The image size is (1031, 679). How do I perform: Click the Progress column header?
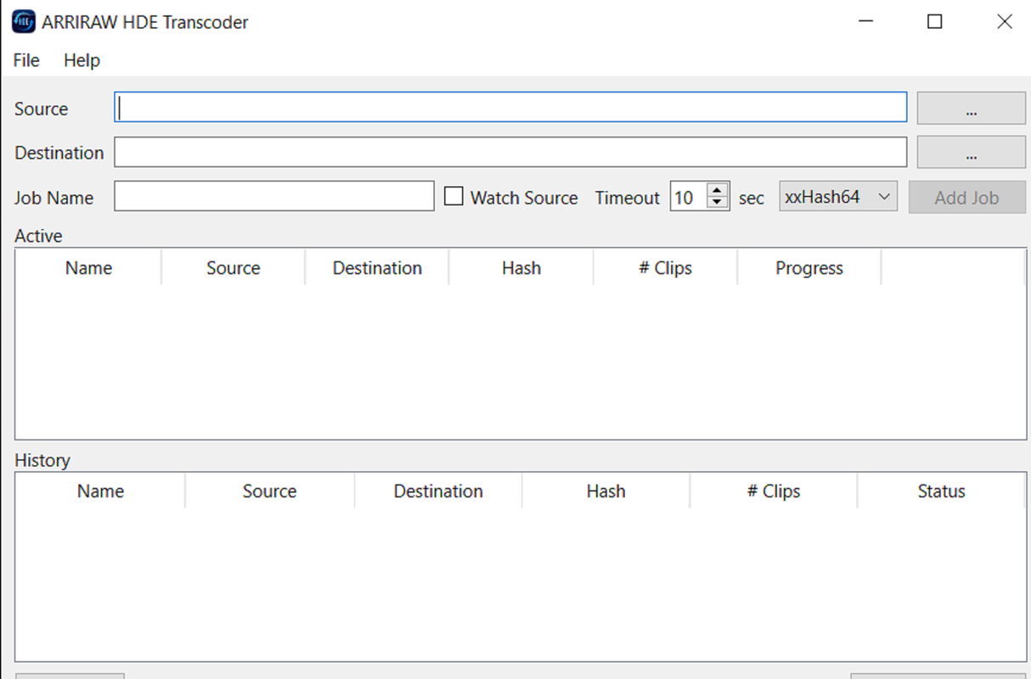click(x=809, y=268)
